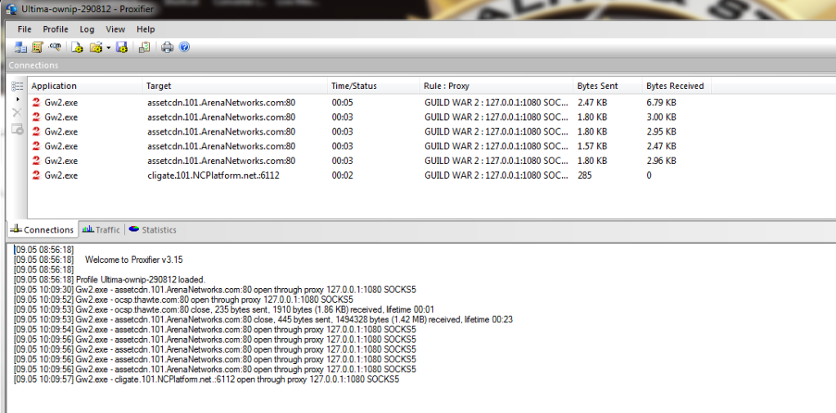This screenshot has width=836, height=413.
Task: Click Gw2 icon in the 2.96 KB row
Action: [x=36, y=161]
